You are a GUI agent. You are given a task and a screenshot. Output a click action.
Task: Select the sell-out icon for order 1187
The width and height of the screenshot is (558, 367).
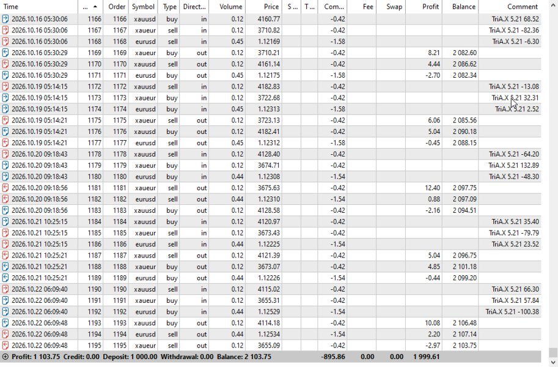pos(5,256)
